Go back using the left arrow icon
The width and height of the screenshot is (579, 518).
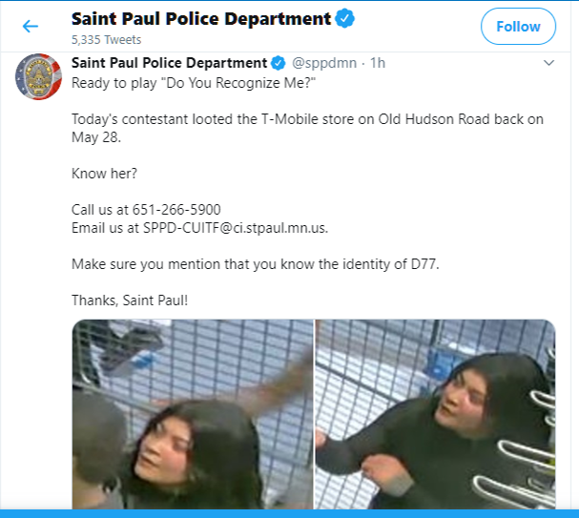pos(31,26)
